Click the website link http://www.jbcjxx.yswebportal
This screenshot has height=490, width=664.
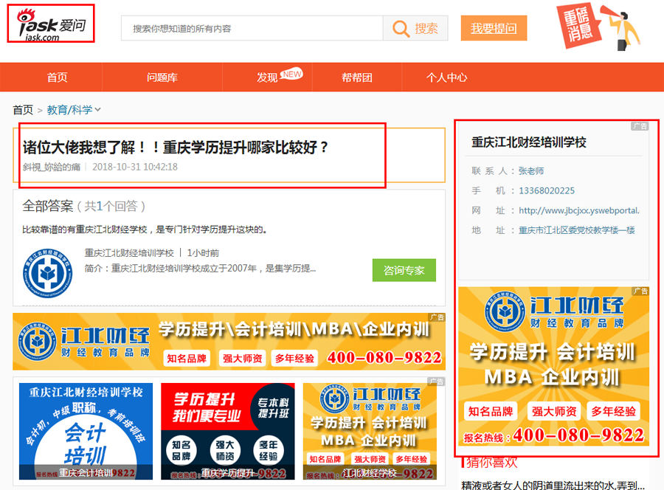(x=579, y=210)
